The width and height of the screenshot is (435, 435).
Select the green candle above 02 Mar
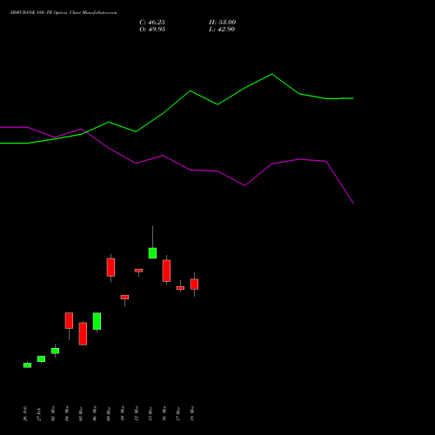point(55,351)
